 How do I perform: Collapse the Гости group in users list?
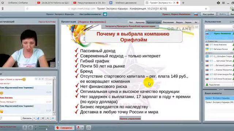[x=206, y=53]
